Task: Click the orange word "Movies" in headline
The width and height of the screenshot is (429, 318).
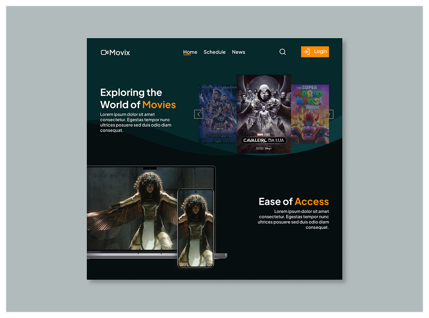Action: click(159, 105)
